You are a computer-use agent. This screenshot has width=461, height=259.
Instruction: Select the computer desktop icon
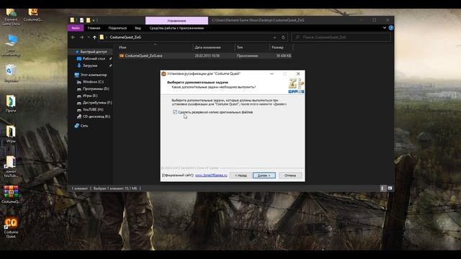(x=11, y=45)
